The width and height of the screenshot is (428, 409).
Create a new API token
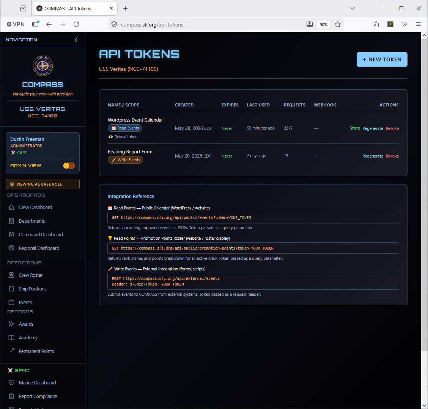382,59
